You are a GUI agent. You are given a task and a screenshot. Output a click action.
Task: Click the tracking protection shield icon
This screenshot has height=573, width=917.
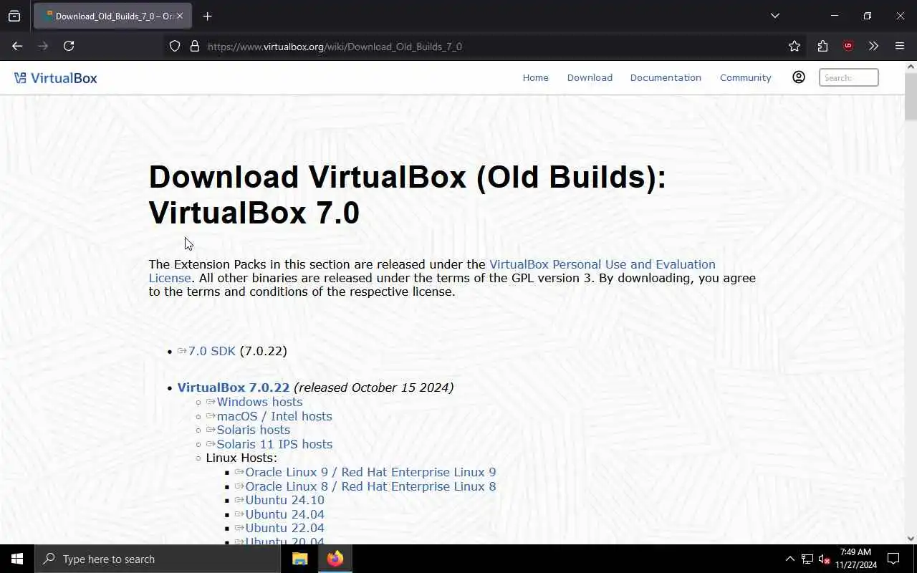pos(175,46)
